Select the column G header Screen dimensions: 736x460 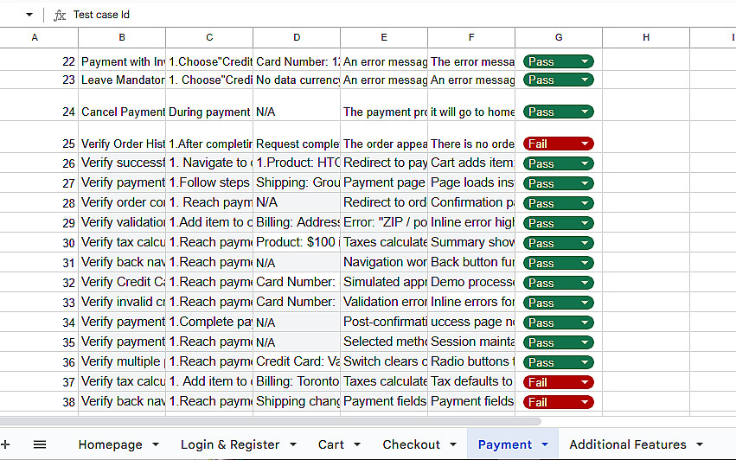click(559, 37)
